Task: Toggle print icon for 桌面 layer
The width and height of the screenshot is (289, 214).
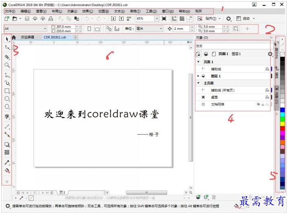Action: click(267, 97)
